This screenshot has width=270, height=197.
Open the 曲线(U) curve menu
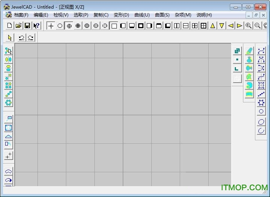point(142,15)
